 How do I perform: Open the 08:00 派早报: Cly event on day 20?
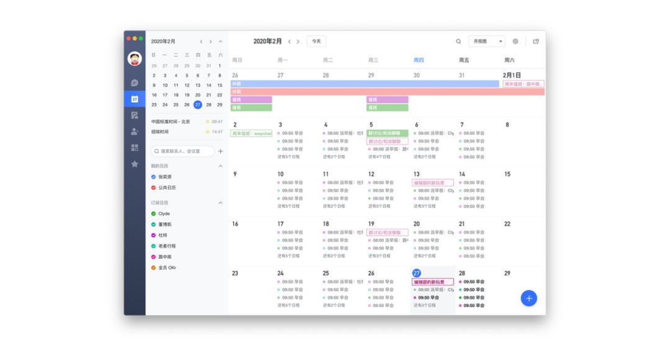pyautogui.click(x=434, y=232)
